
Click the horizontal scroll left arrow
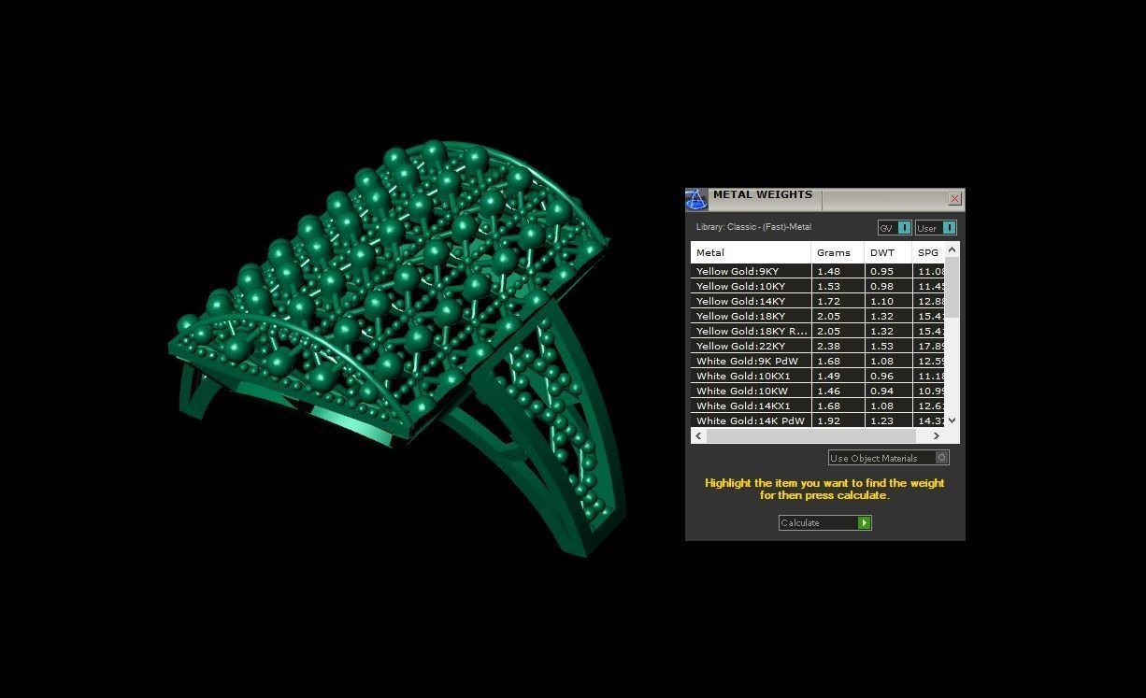698,435
